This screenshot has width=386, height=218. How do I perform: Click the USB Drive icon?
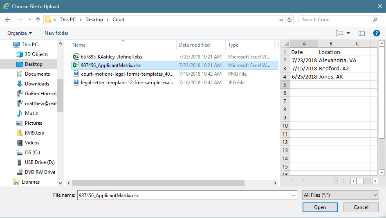point(20,162)
